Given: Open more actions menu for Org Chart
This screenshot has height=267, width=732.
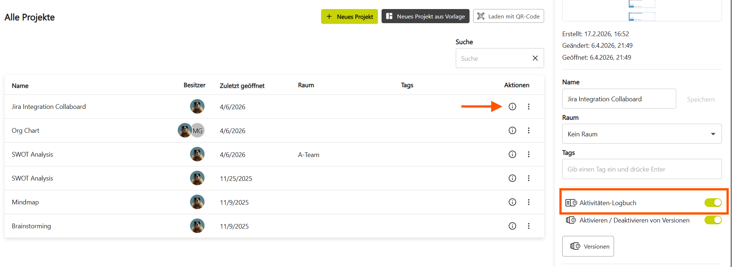Looking at the screenshot, I should pos(529,130).
